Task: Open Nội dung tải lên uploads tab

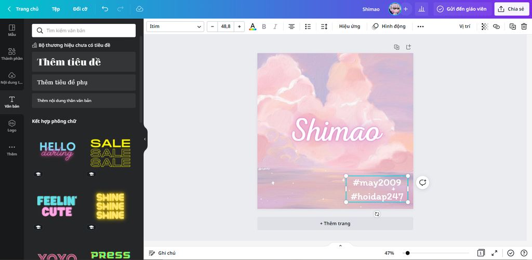Action: click(x=12, y=78)
